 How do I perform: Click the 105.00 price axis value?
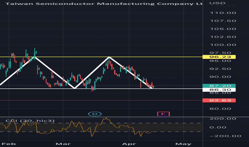(223, 29)
